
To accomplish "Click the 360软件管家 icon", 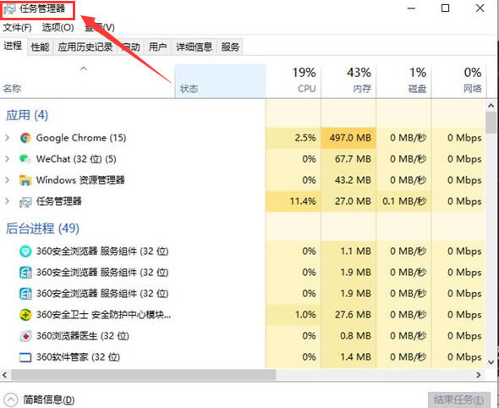I will (25, 357).
